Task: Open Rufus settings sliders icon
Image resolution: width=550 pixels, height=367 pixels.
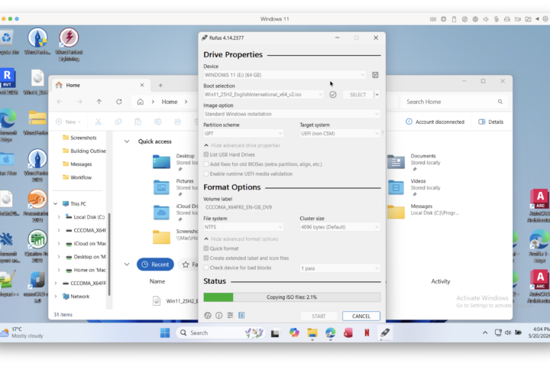Action: [x=230, y=315]
